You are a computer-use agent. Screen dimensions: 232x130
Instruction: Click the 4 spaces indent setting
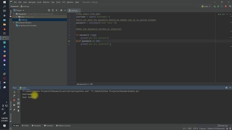coord(203,129)
